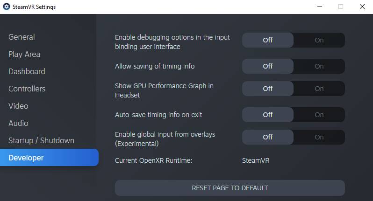The image size is (373, 201).
Task: Select the Video settings tab
Action: [18, 106]
